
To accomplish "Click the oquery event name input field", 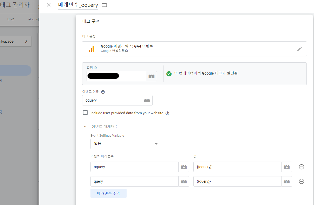I will pyautogui.click(x=112, y=100).
